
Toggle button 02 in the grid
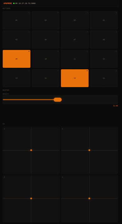[45, 20]
